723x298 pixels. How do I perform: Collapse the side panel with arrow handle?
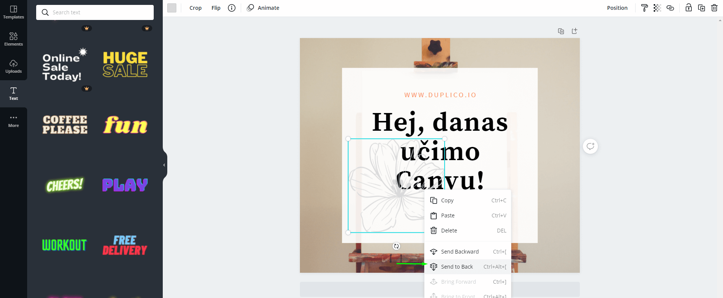coord(164,165)
